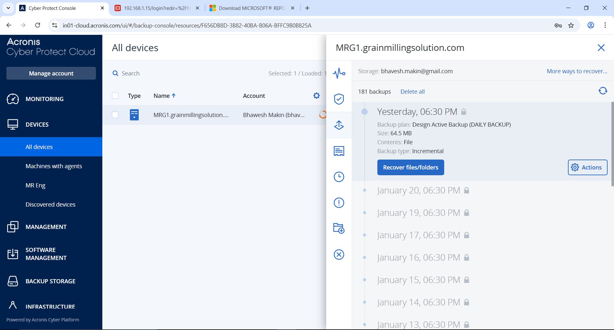Screen dimensions: 614x330
Task: Open the Protection shield icon in device panel
Action: 339,99
